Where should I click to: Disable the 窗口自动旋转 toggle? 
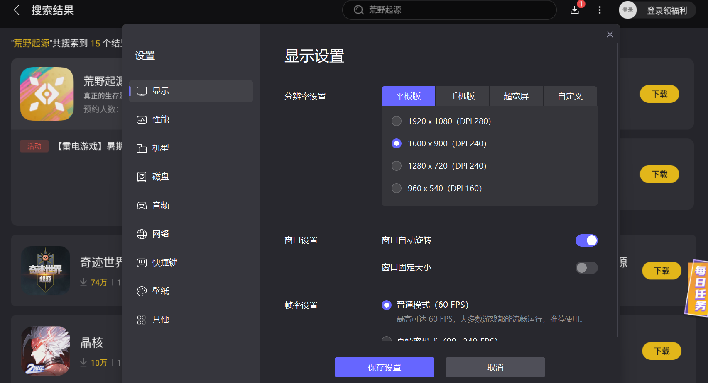[586, 240]
